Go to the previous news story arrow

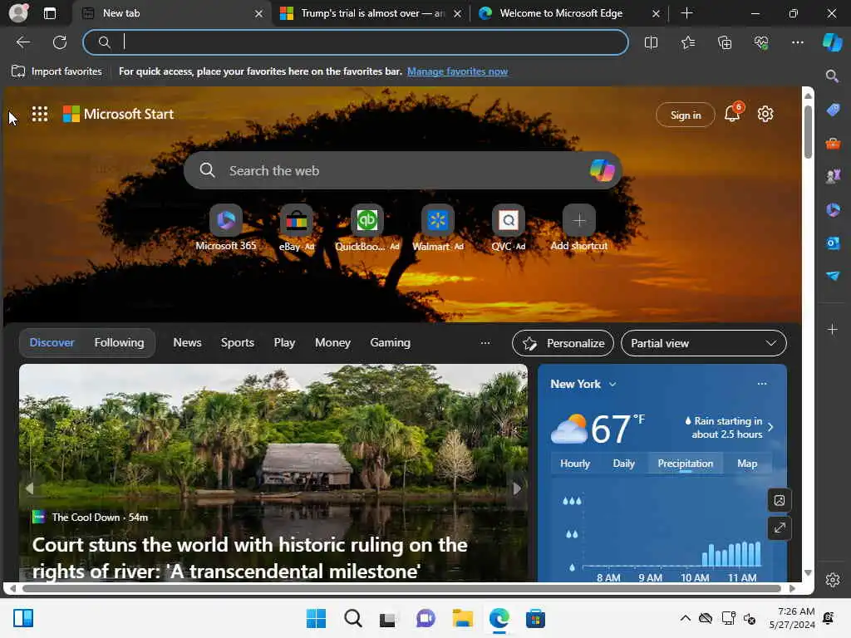[29, 488]
